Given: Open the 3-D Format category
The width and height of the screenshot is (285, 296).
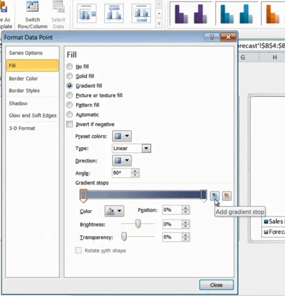Looking at the screenshot, I should (33, 128).
